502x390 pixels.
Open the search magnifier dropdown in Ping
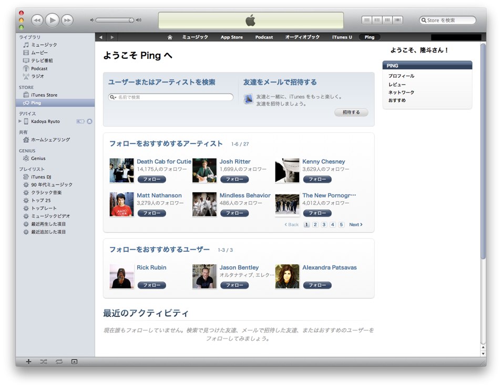tap(112, 97)
